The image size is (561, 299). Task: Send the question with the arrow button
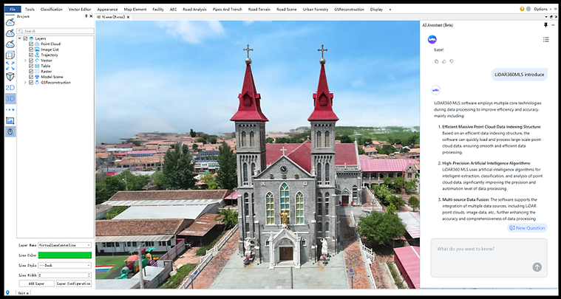tap(537, 267)
